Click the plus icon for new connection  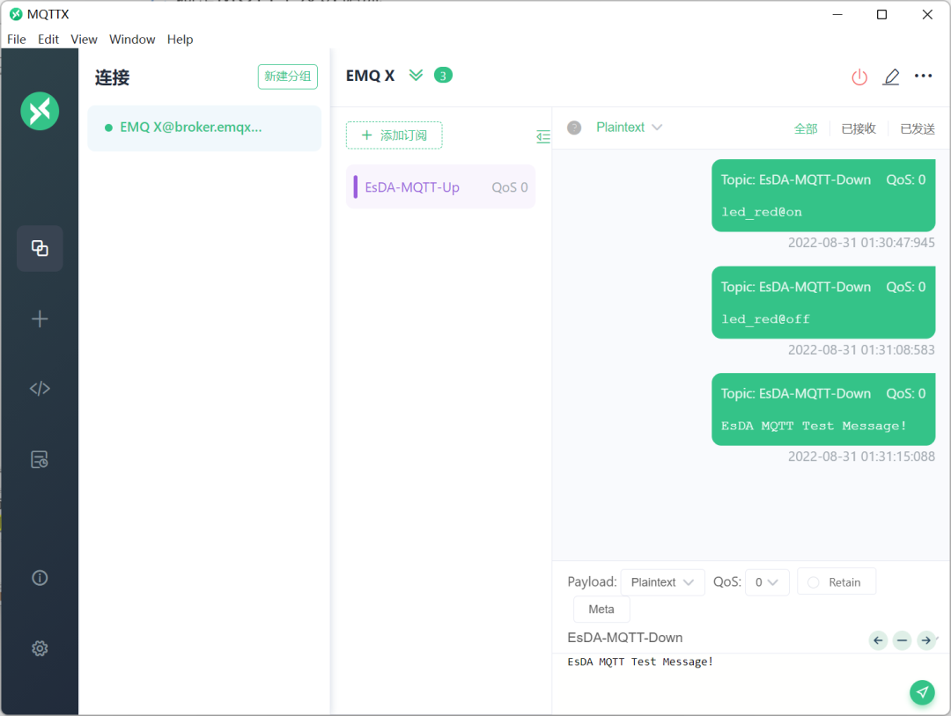pos(40,318)
